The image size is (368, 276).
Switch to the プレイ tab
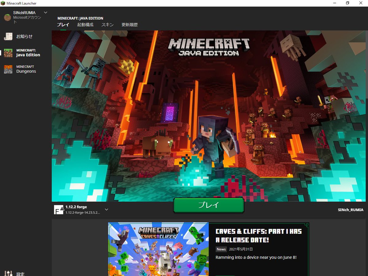[x=63, y=25]
